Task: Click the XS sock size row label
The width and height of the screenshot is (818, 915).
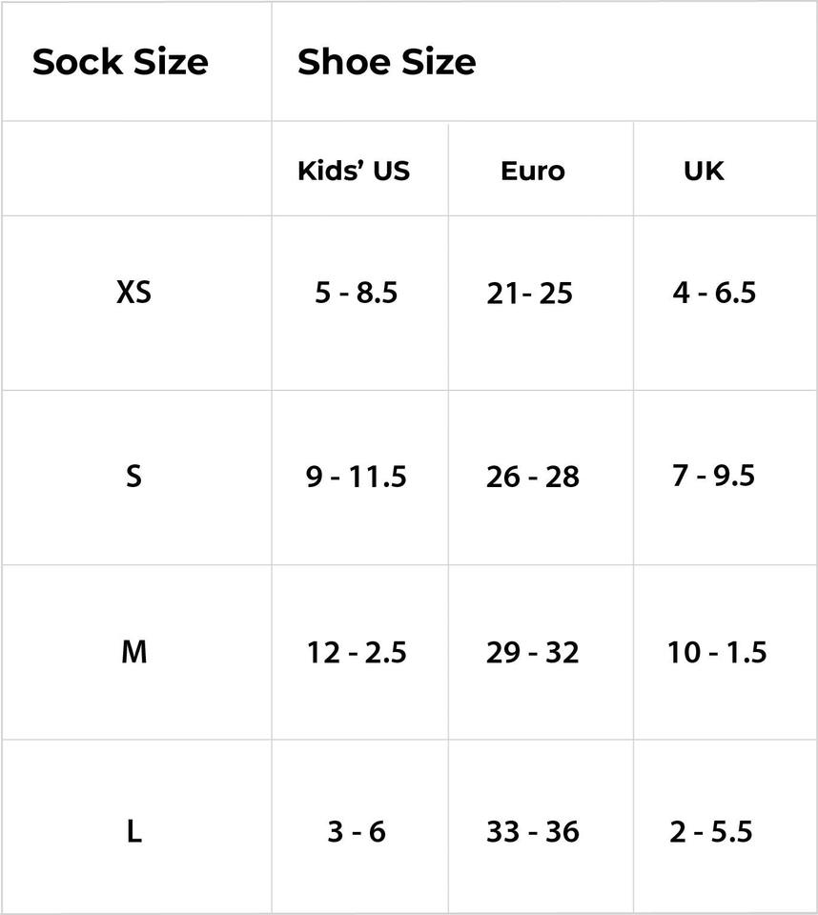Action: point(133,292)
